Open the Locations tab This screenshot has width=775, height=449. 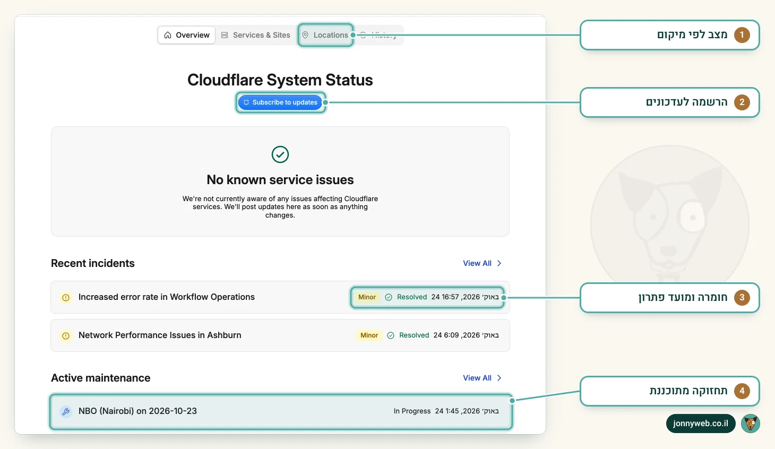(x=325, y=35)
